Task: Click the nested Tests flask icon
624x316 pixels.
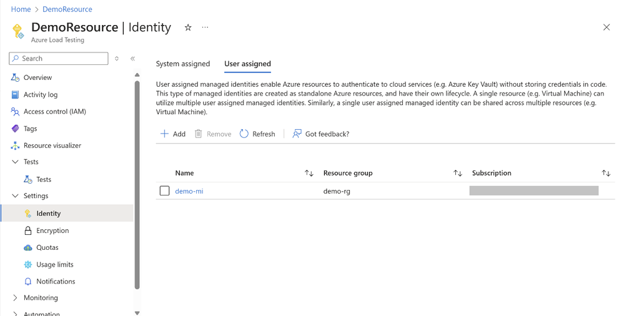Action: point(28,179)
